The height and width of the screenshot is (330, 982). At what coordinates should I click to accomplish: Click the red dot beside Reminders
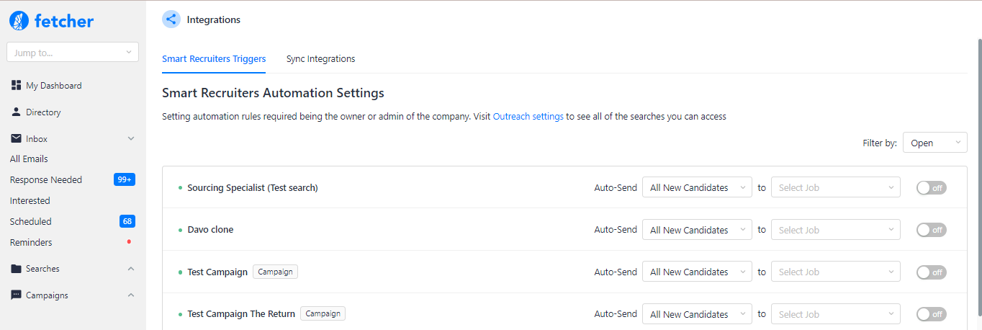pyautogui.click(x=129, y=243)
